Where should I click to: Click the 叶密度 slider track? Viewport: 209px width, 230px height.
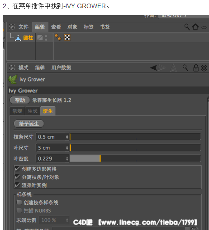pos(135,158)
